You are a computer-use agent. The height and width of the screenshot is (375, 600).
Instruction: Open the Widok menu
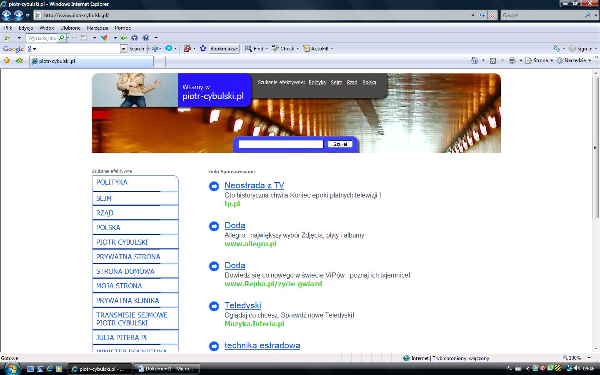point(47,28)
